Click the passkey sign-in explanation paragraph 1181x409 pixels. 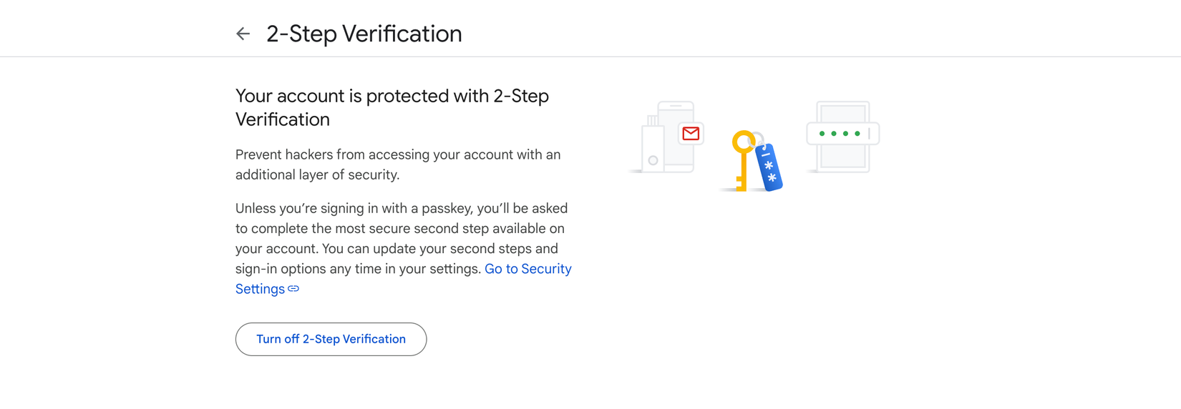pyautogui.click(x=404, y=249)
